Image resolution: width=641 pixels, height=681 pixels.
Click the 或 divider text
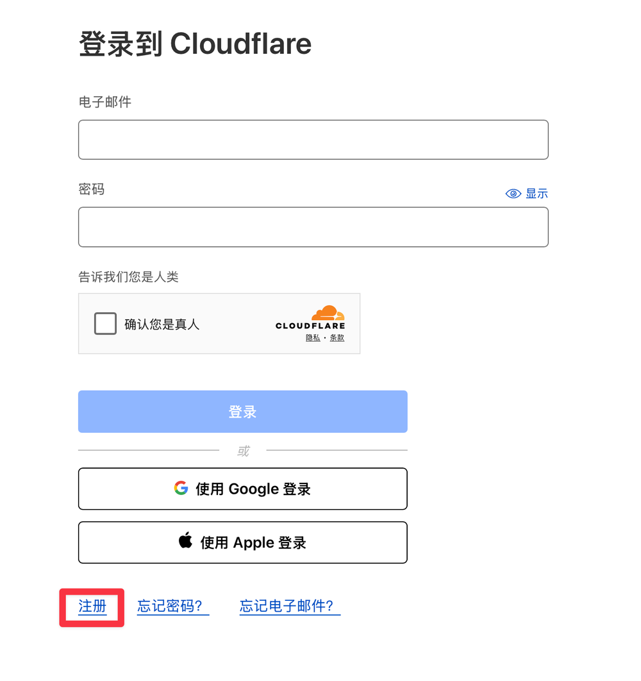(242, 450)
